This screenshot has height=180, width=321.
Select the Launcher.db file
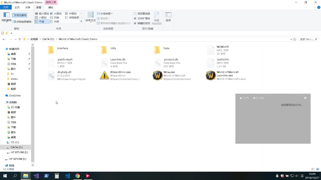tap(114, 63)
